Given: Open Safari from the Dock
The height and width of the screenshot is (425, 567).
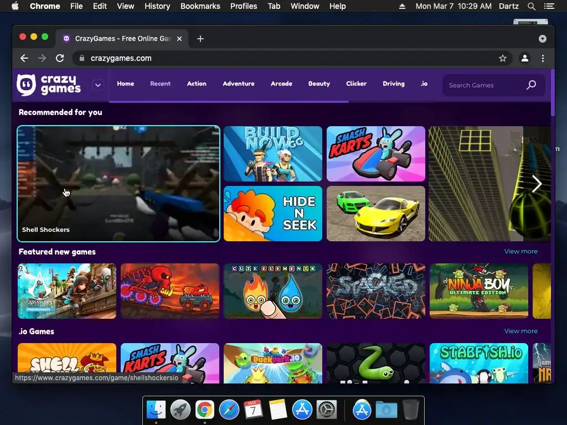Looking at the screenshot, I should click(229, 410).
